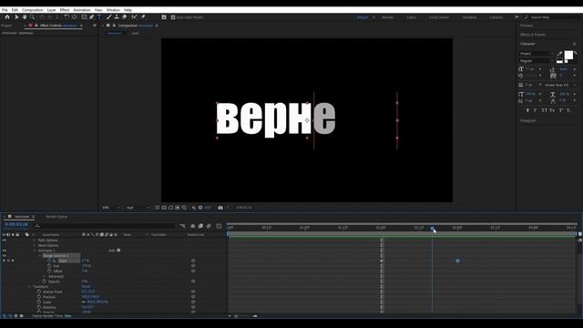Toggle the Start property stopwatch
This screenshot has width=583, height=328.
(x=49, y=261)
